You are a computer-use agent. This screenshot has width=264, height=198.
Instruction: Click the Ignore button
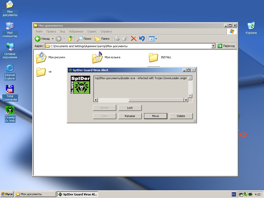click(x=105, y=108)
